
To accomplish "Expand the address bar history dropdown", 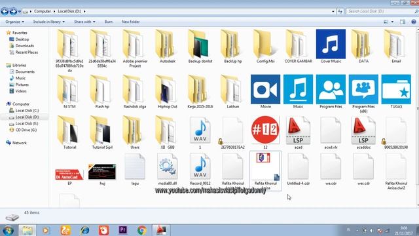I will pyautogui.click(x=333, y=12).
